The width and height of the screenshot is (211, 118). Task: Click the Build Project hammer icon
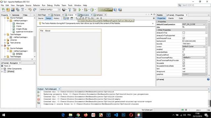coord(70,10)
